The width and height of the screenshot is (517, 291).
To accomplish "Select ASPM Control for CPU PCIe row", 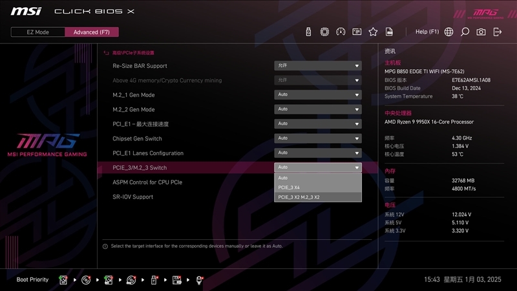I will point(147,182).
